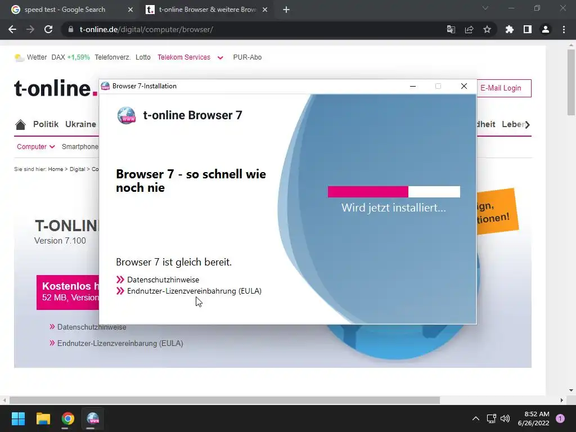Bookmark this page with the star icon

[487, 29]
